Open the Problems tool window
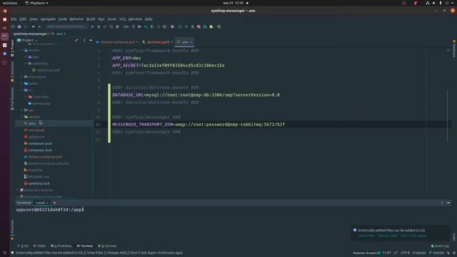This screenshot has height=257, width=457. (x=61, y=246)
